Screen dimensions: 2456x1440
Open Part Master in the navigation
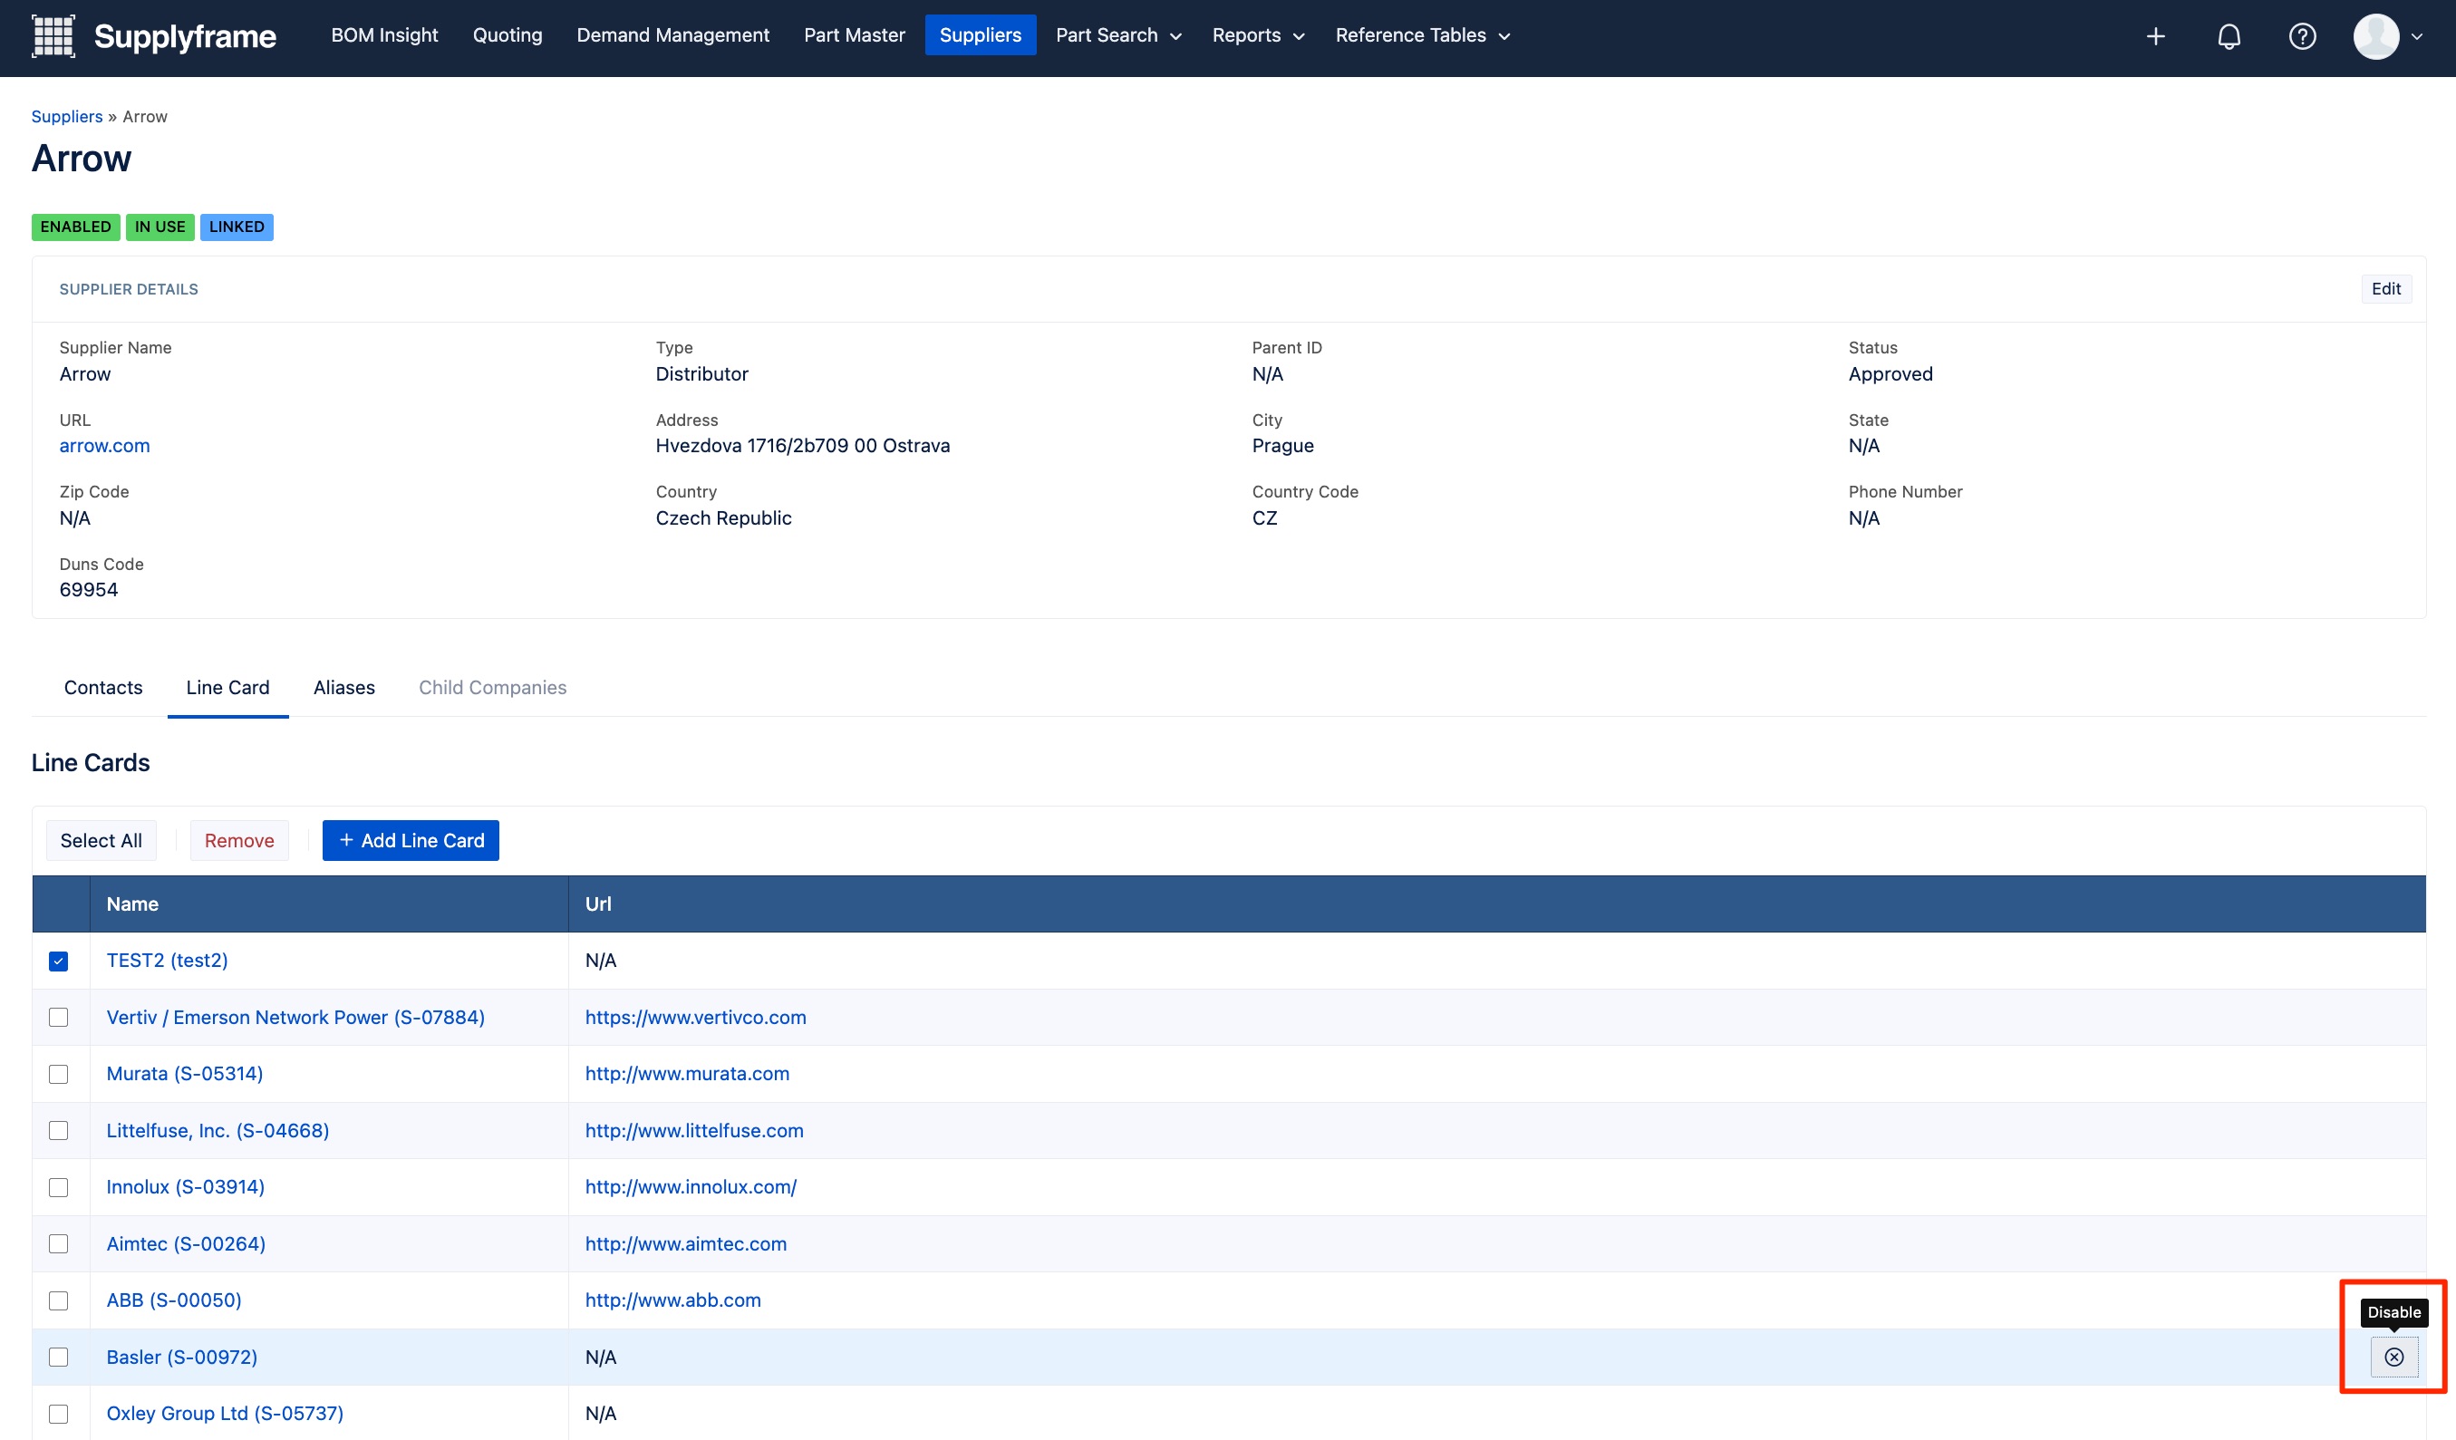[x=854, y=35]
